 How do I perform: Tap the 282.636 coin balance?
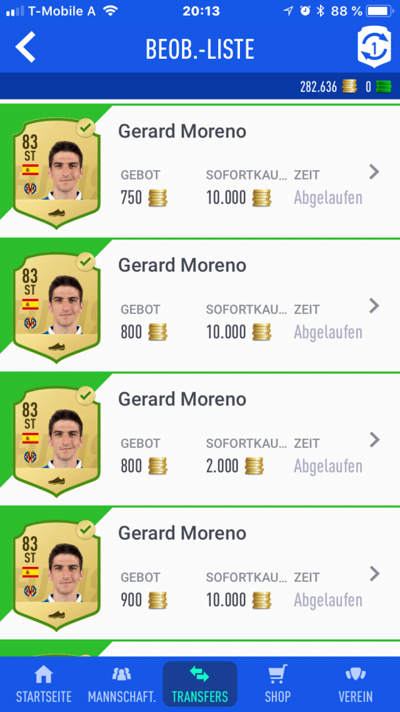tap(318, 87)
